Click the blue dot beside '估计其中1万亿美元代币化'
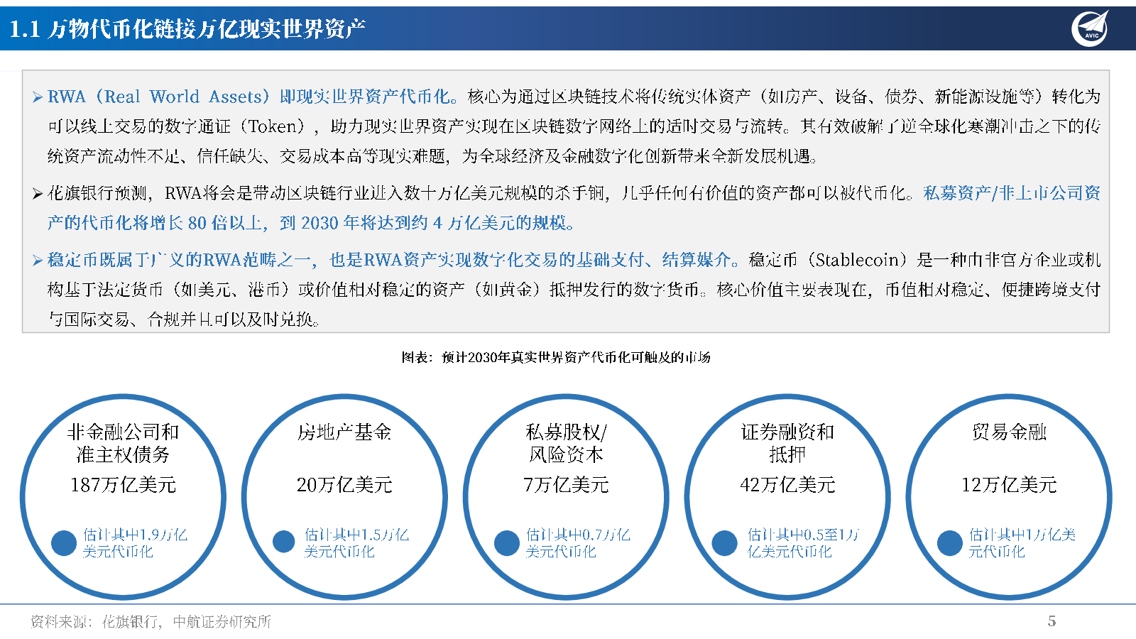 [x=950, y=543]
